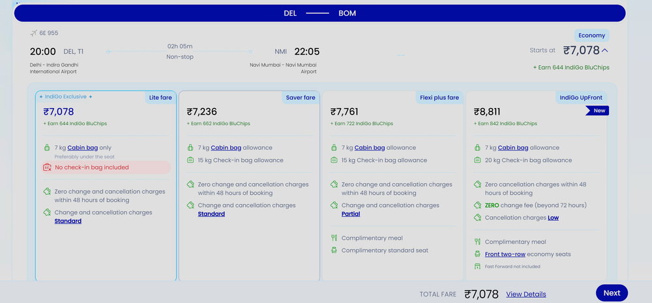Click the ₹7,078 Lite fare price
Screen dimensions: 652x303
[x=59, y=112]
